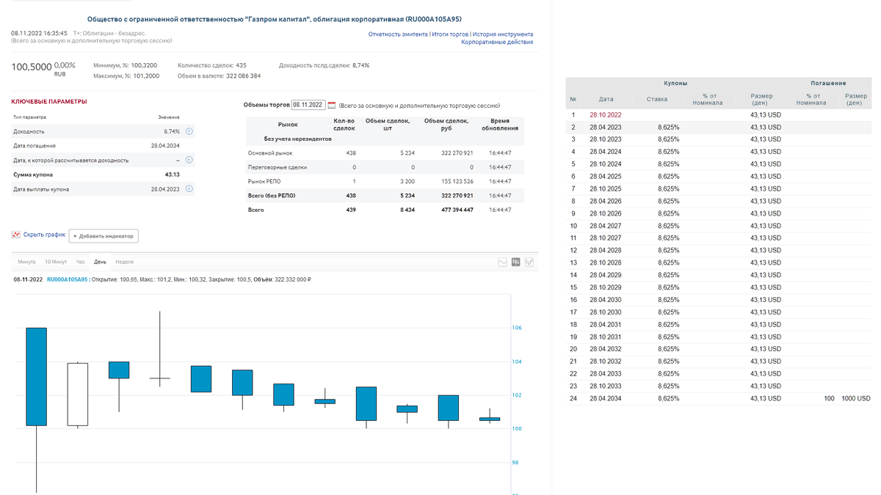Select the Неделя timeframe tab
This screenshot has width=881, height=495.
124,262
